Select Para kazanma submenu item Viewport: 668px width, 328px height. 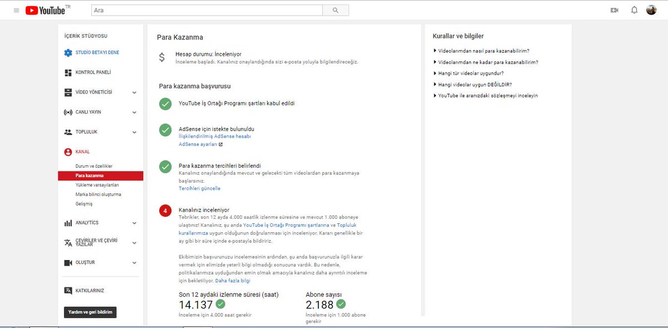(100, 176)
